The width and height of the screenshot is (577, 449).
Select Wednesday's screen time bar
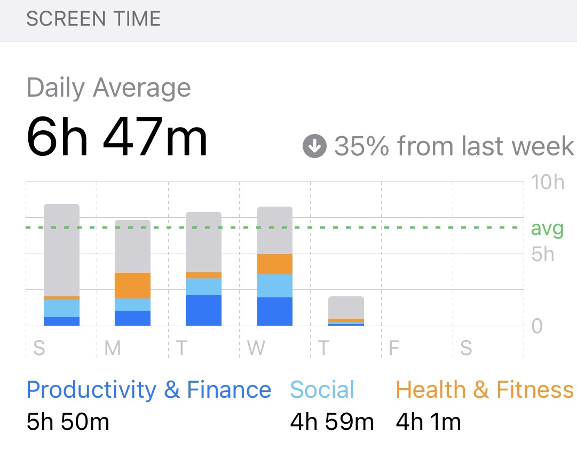[x=275, y=266]
